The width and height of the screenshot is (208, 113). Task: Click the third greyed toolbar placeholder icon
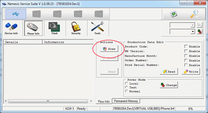pyautogui.click(x=57, y=14)
